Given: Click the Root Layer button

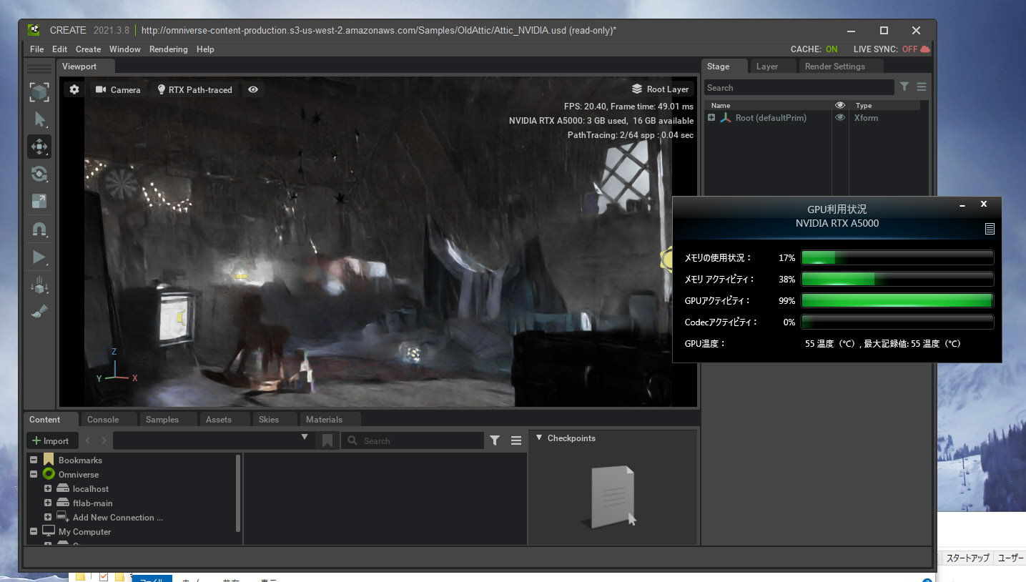Looking at the screenshot, I should pyautogui.click(x=660, y=89).
